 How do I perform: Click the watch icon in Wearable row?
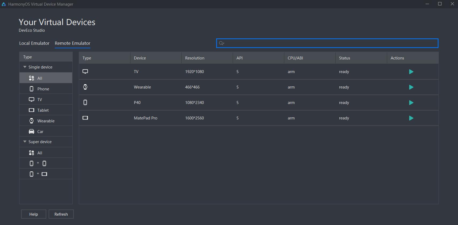tap(85, 87)
